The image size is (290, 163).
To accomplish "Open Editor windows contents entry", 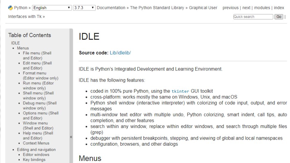I will (36, 155).
